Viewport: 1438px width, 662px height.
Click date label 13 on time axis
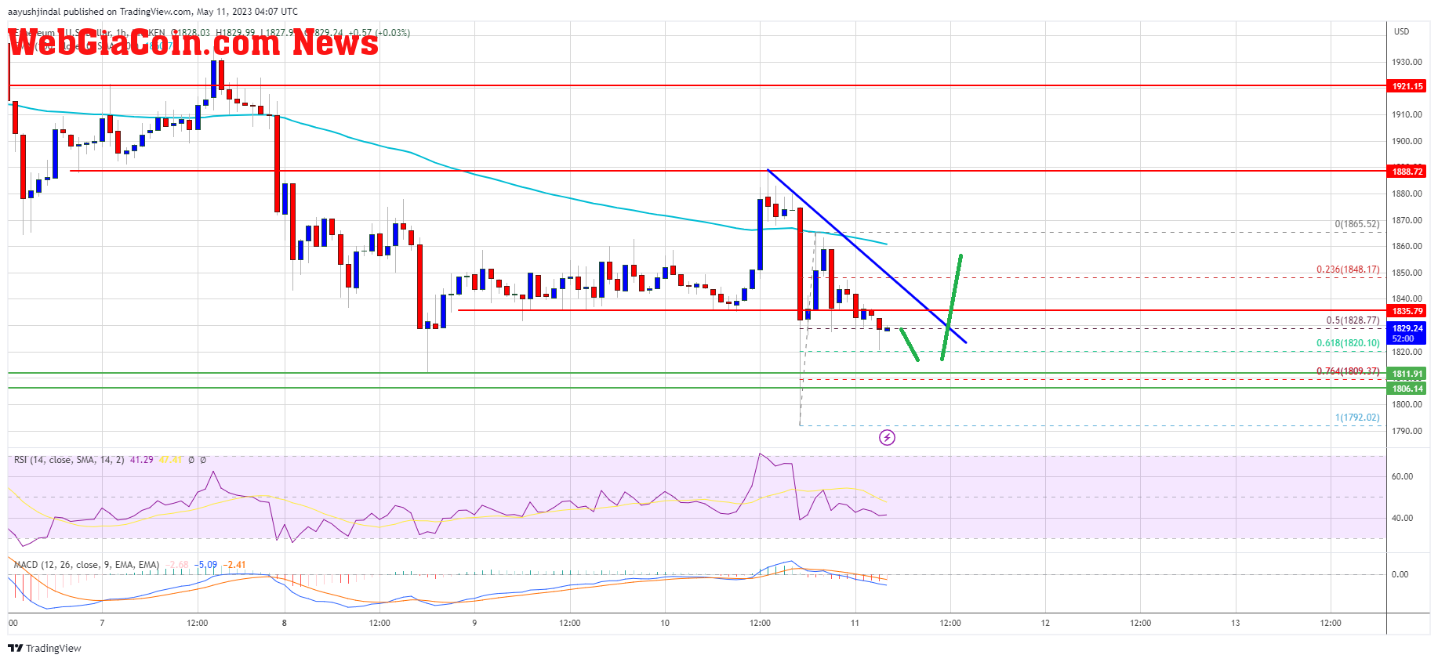1236,623
